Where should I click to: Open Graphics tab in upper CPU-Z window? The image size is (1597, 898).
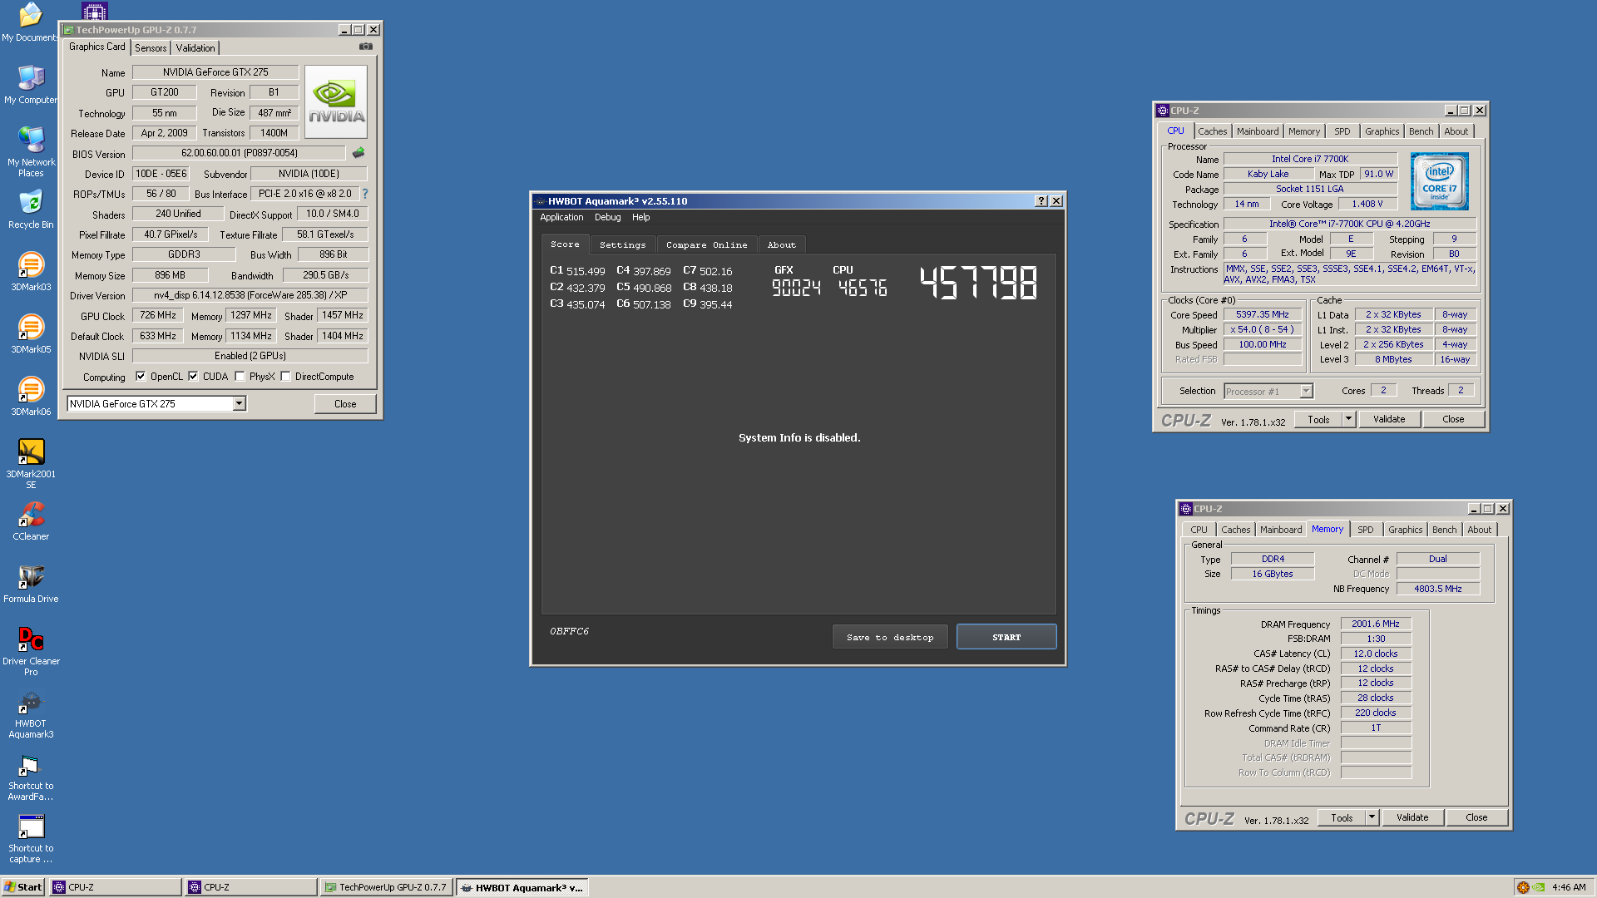[1382, 131]
